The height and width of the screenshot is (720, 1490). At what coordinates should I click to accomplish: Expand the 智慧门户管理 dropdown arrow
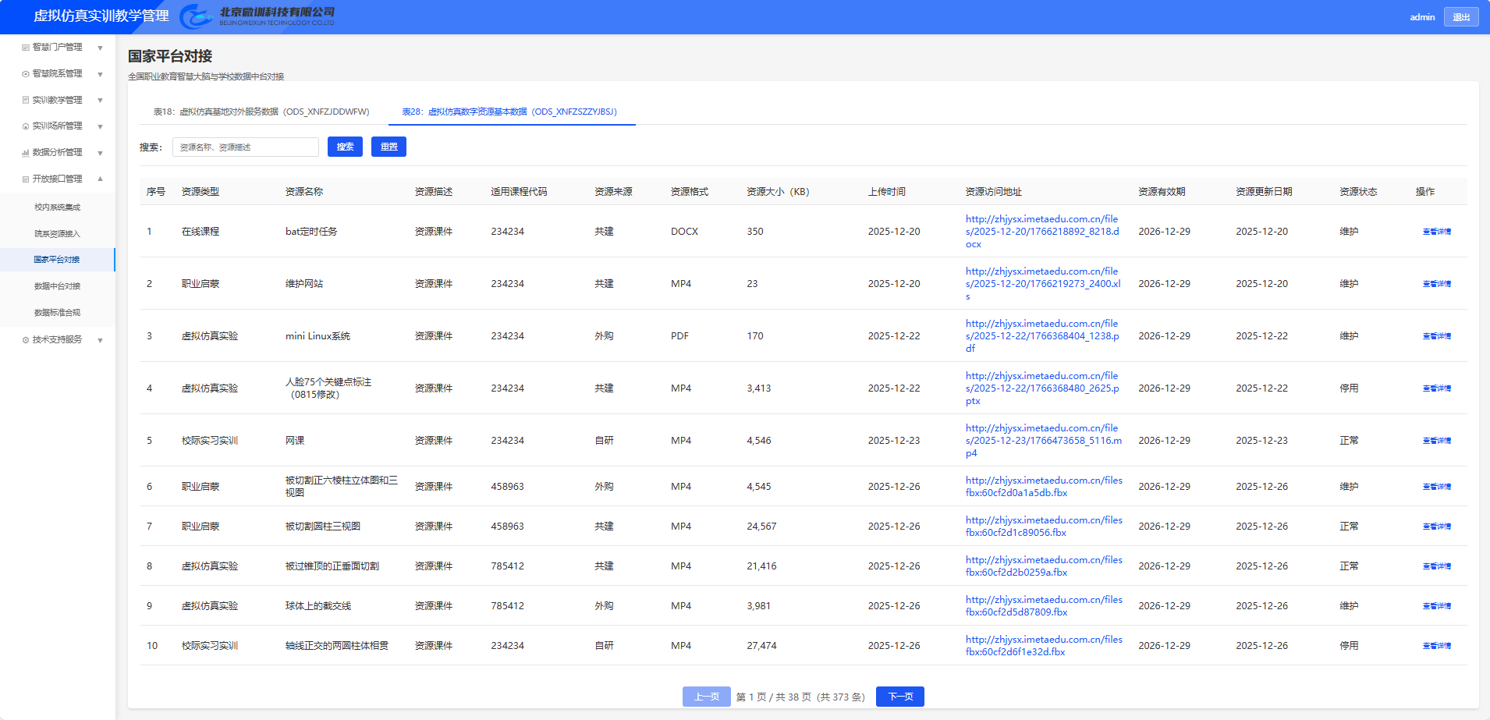(x=100, y=48)
